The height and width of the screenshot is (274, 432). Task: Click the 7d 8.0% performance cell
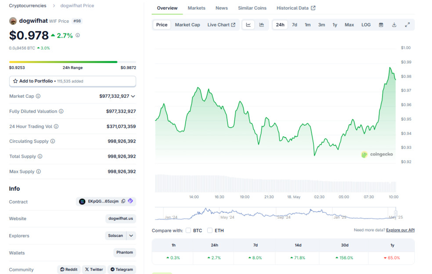[x=255, y=258]
